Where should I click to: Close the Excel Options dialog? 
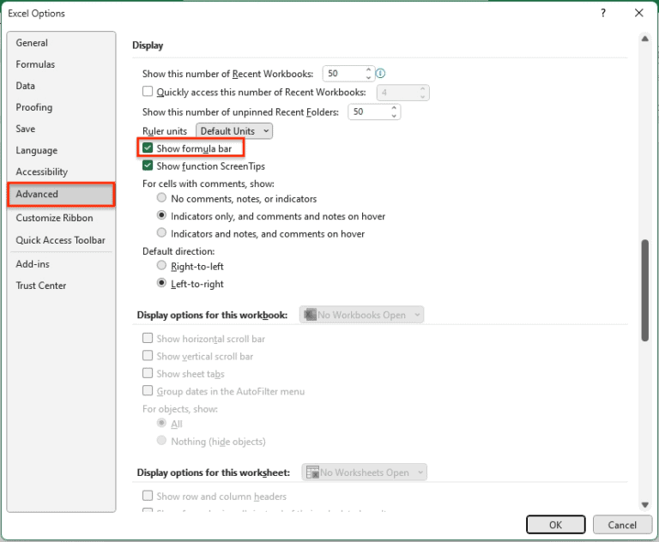[x=638, y=13]
